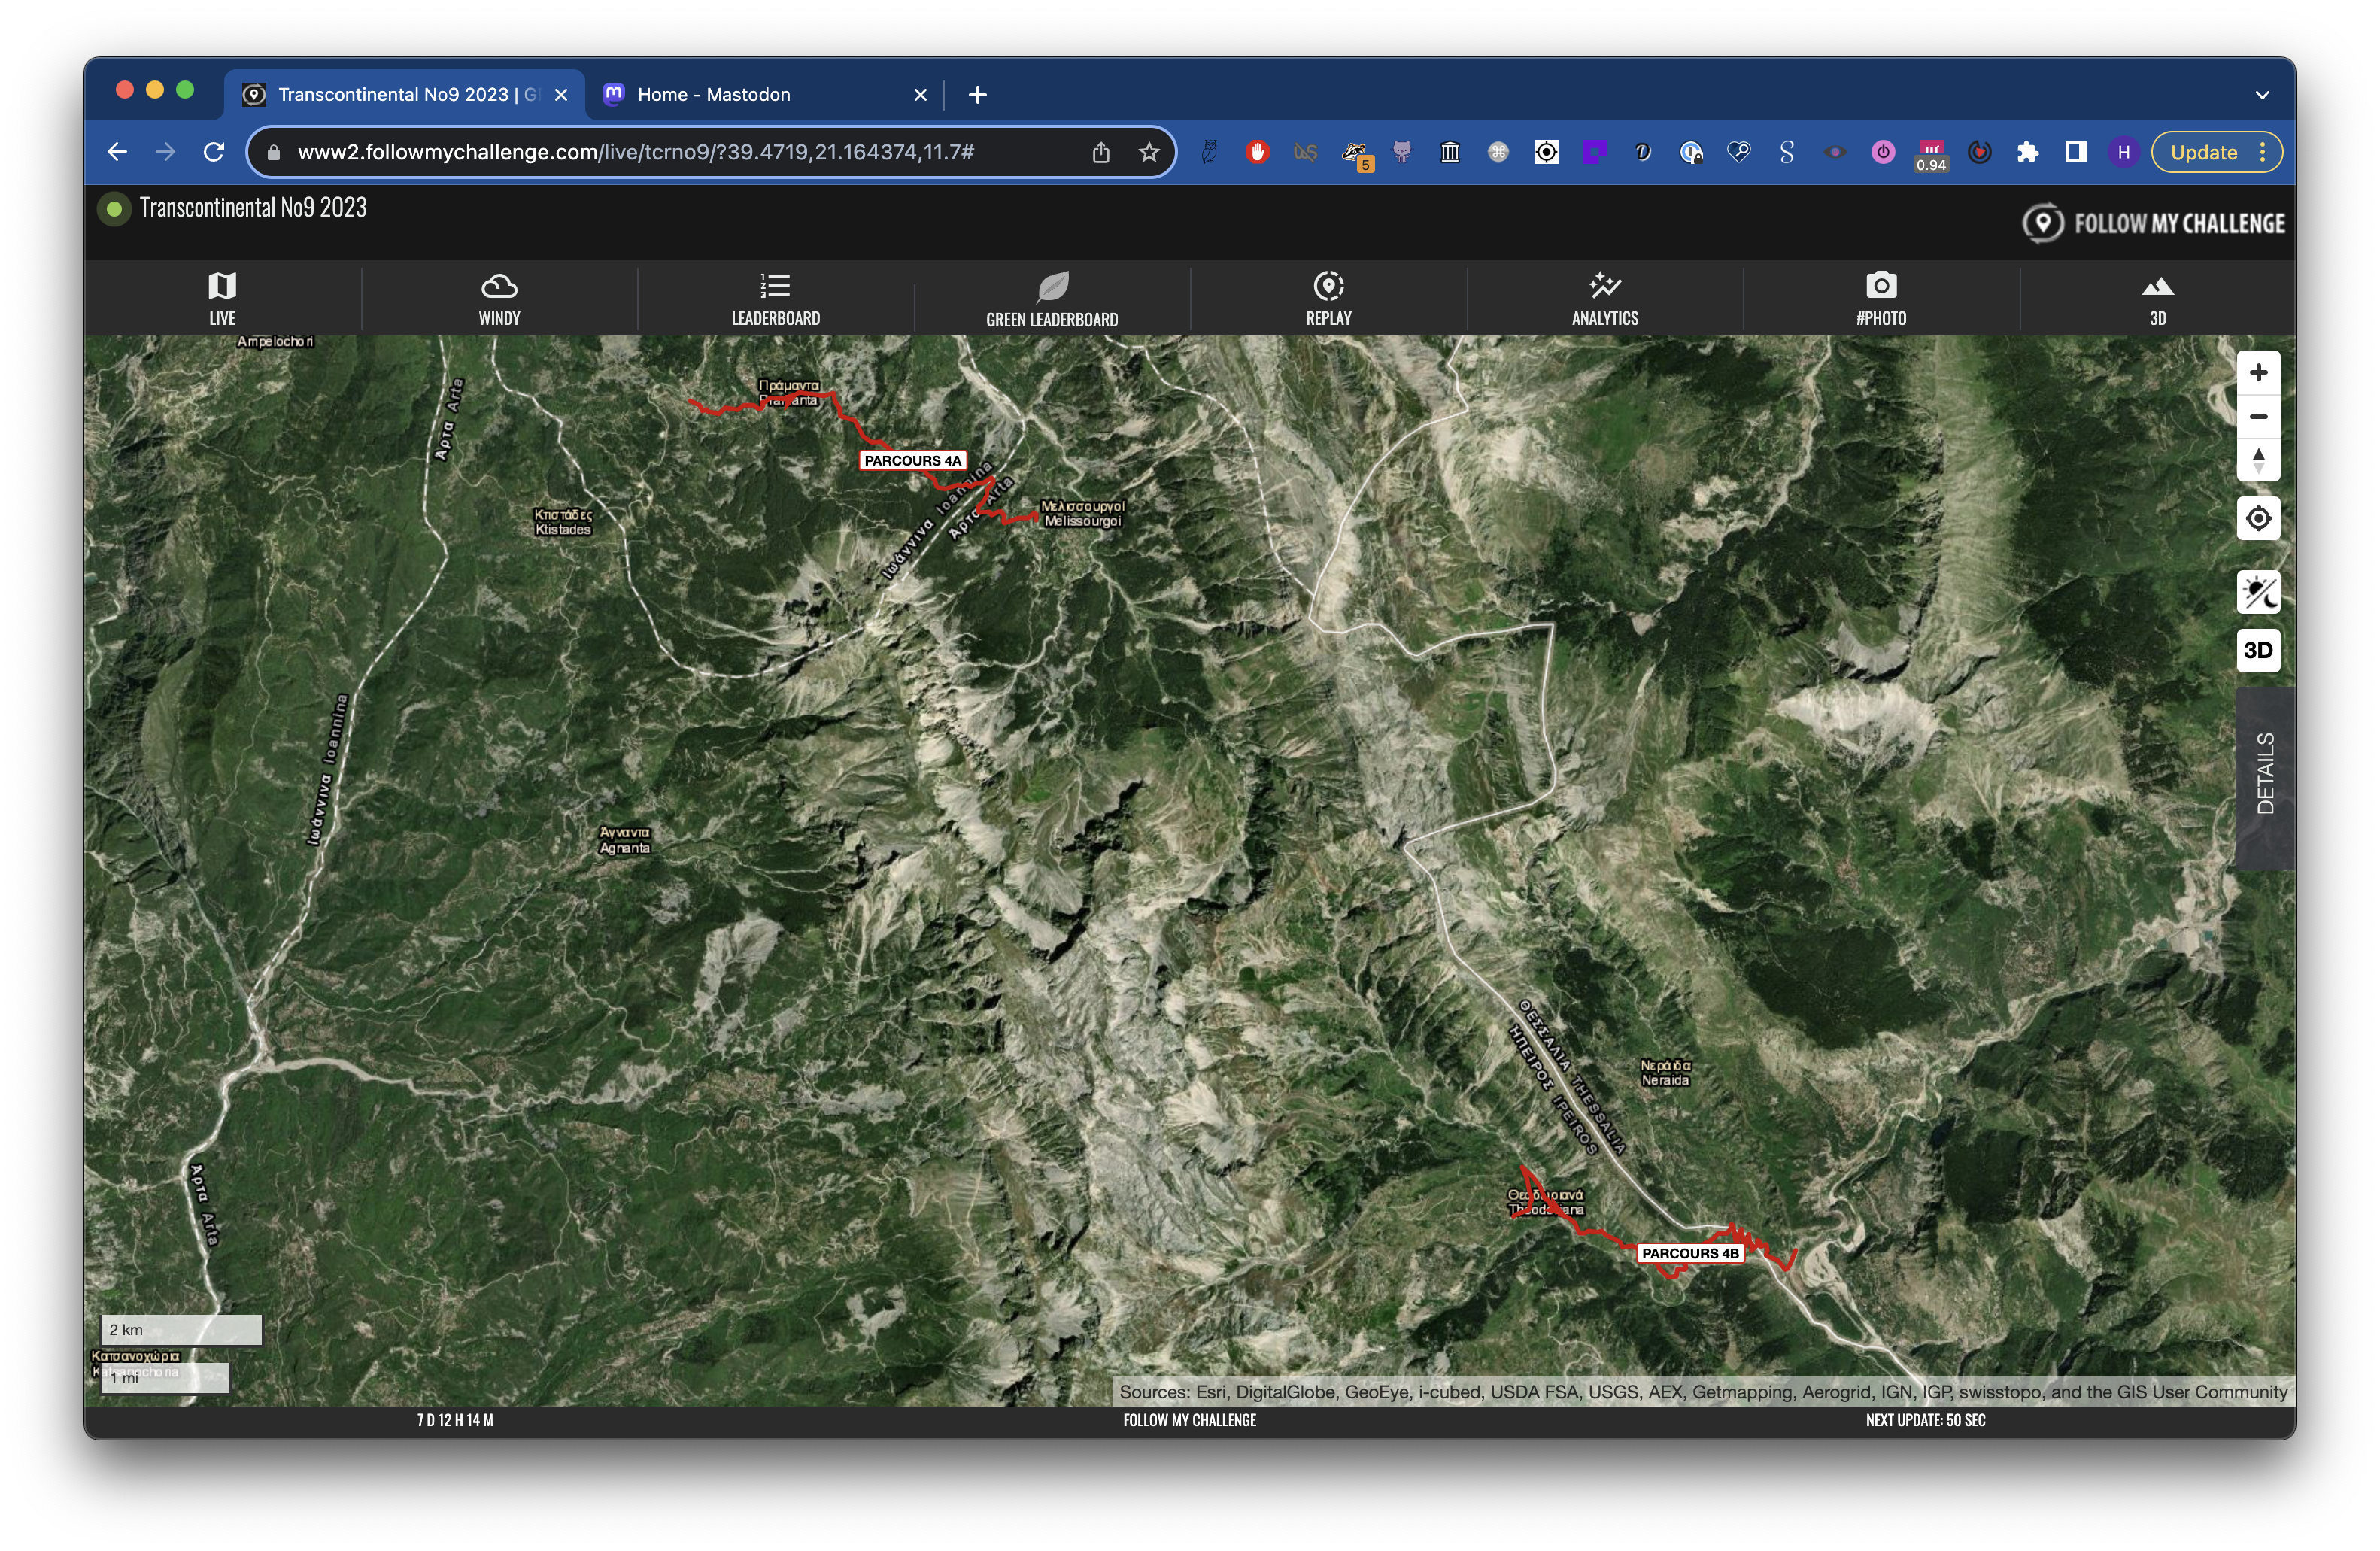Open the Octocat GitHub extension

pos(1402,152)
